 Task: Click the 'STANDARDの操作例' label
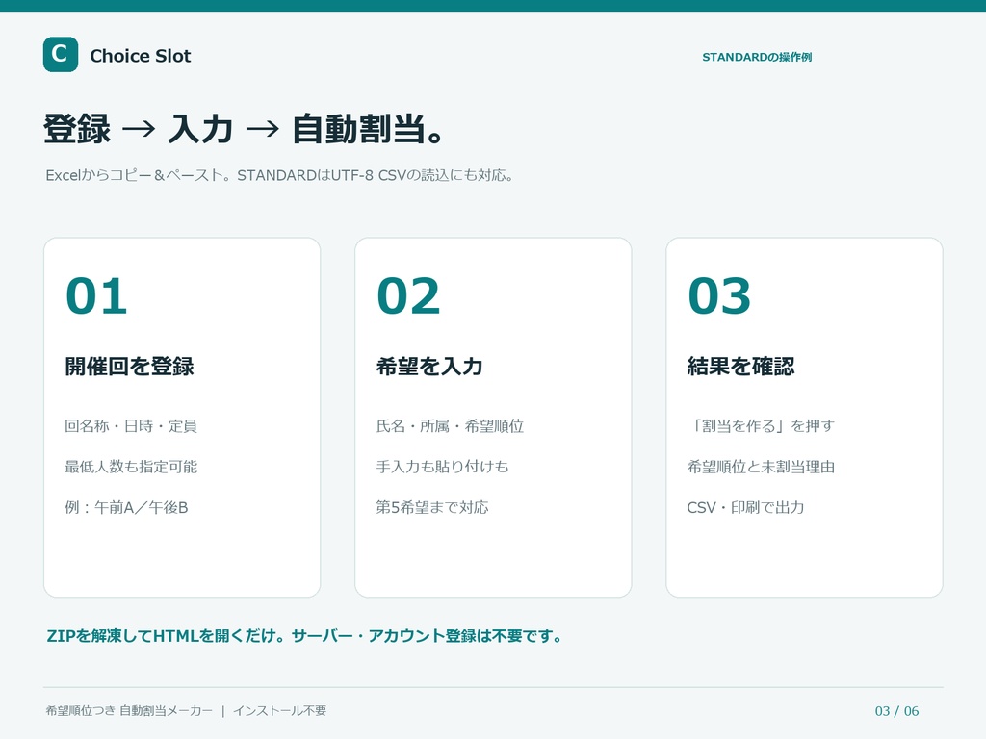(x=757, y=57)
